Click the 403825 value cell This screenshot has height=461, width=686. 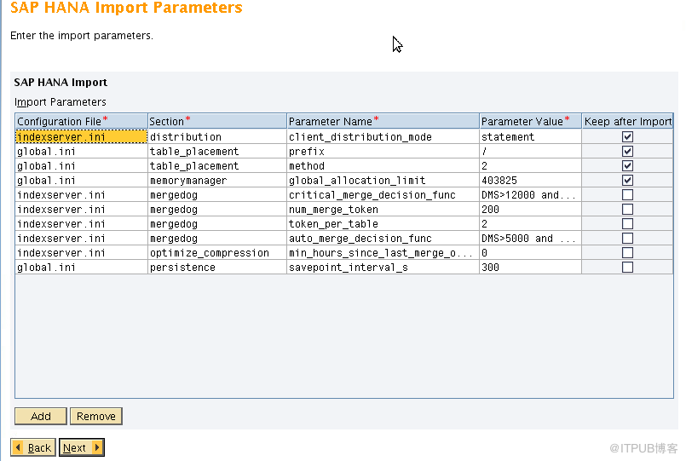530,180
